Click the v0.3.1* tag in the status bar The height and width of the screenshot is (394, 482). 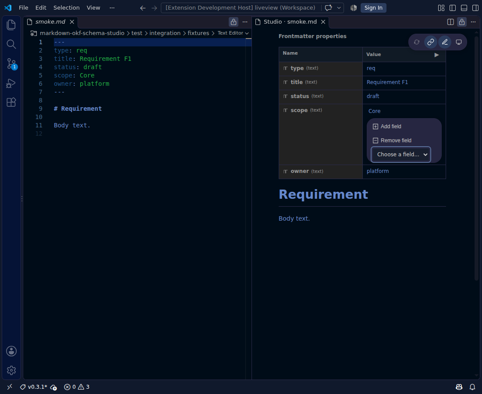[x=33, y=387]
